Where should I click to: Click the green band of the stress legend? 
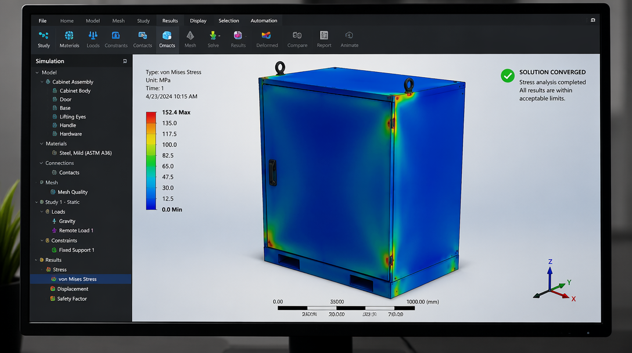(x=151, y=161)
